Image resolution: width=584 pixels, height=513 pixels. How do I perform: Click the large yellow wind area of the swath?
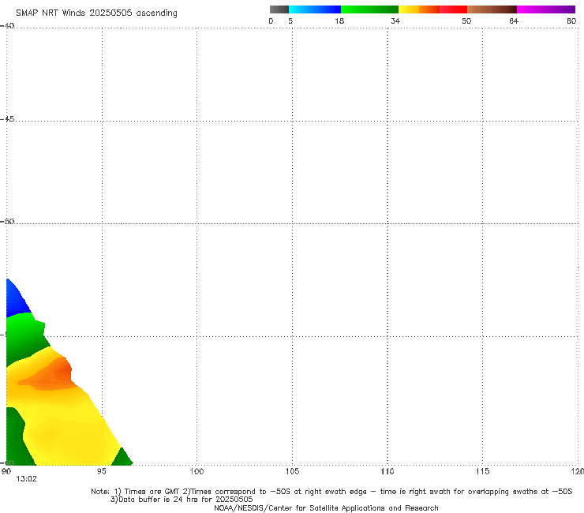71,429
